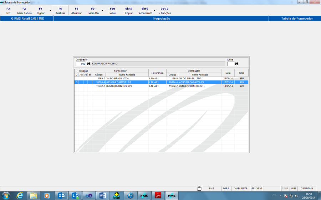
Task: Click the F6 Analisar toolbar button
Action: (x=60, y=11)
